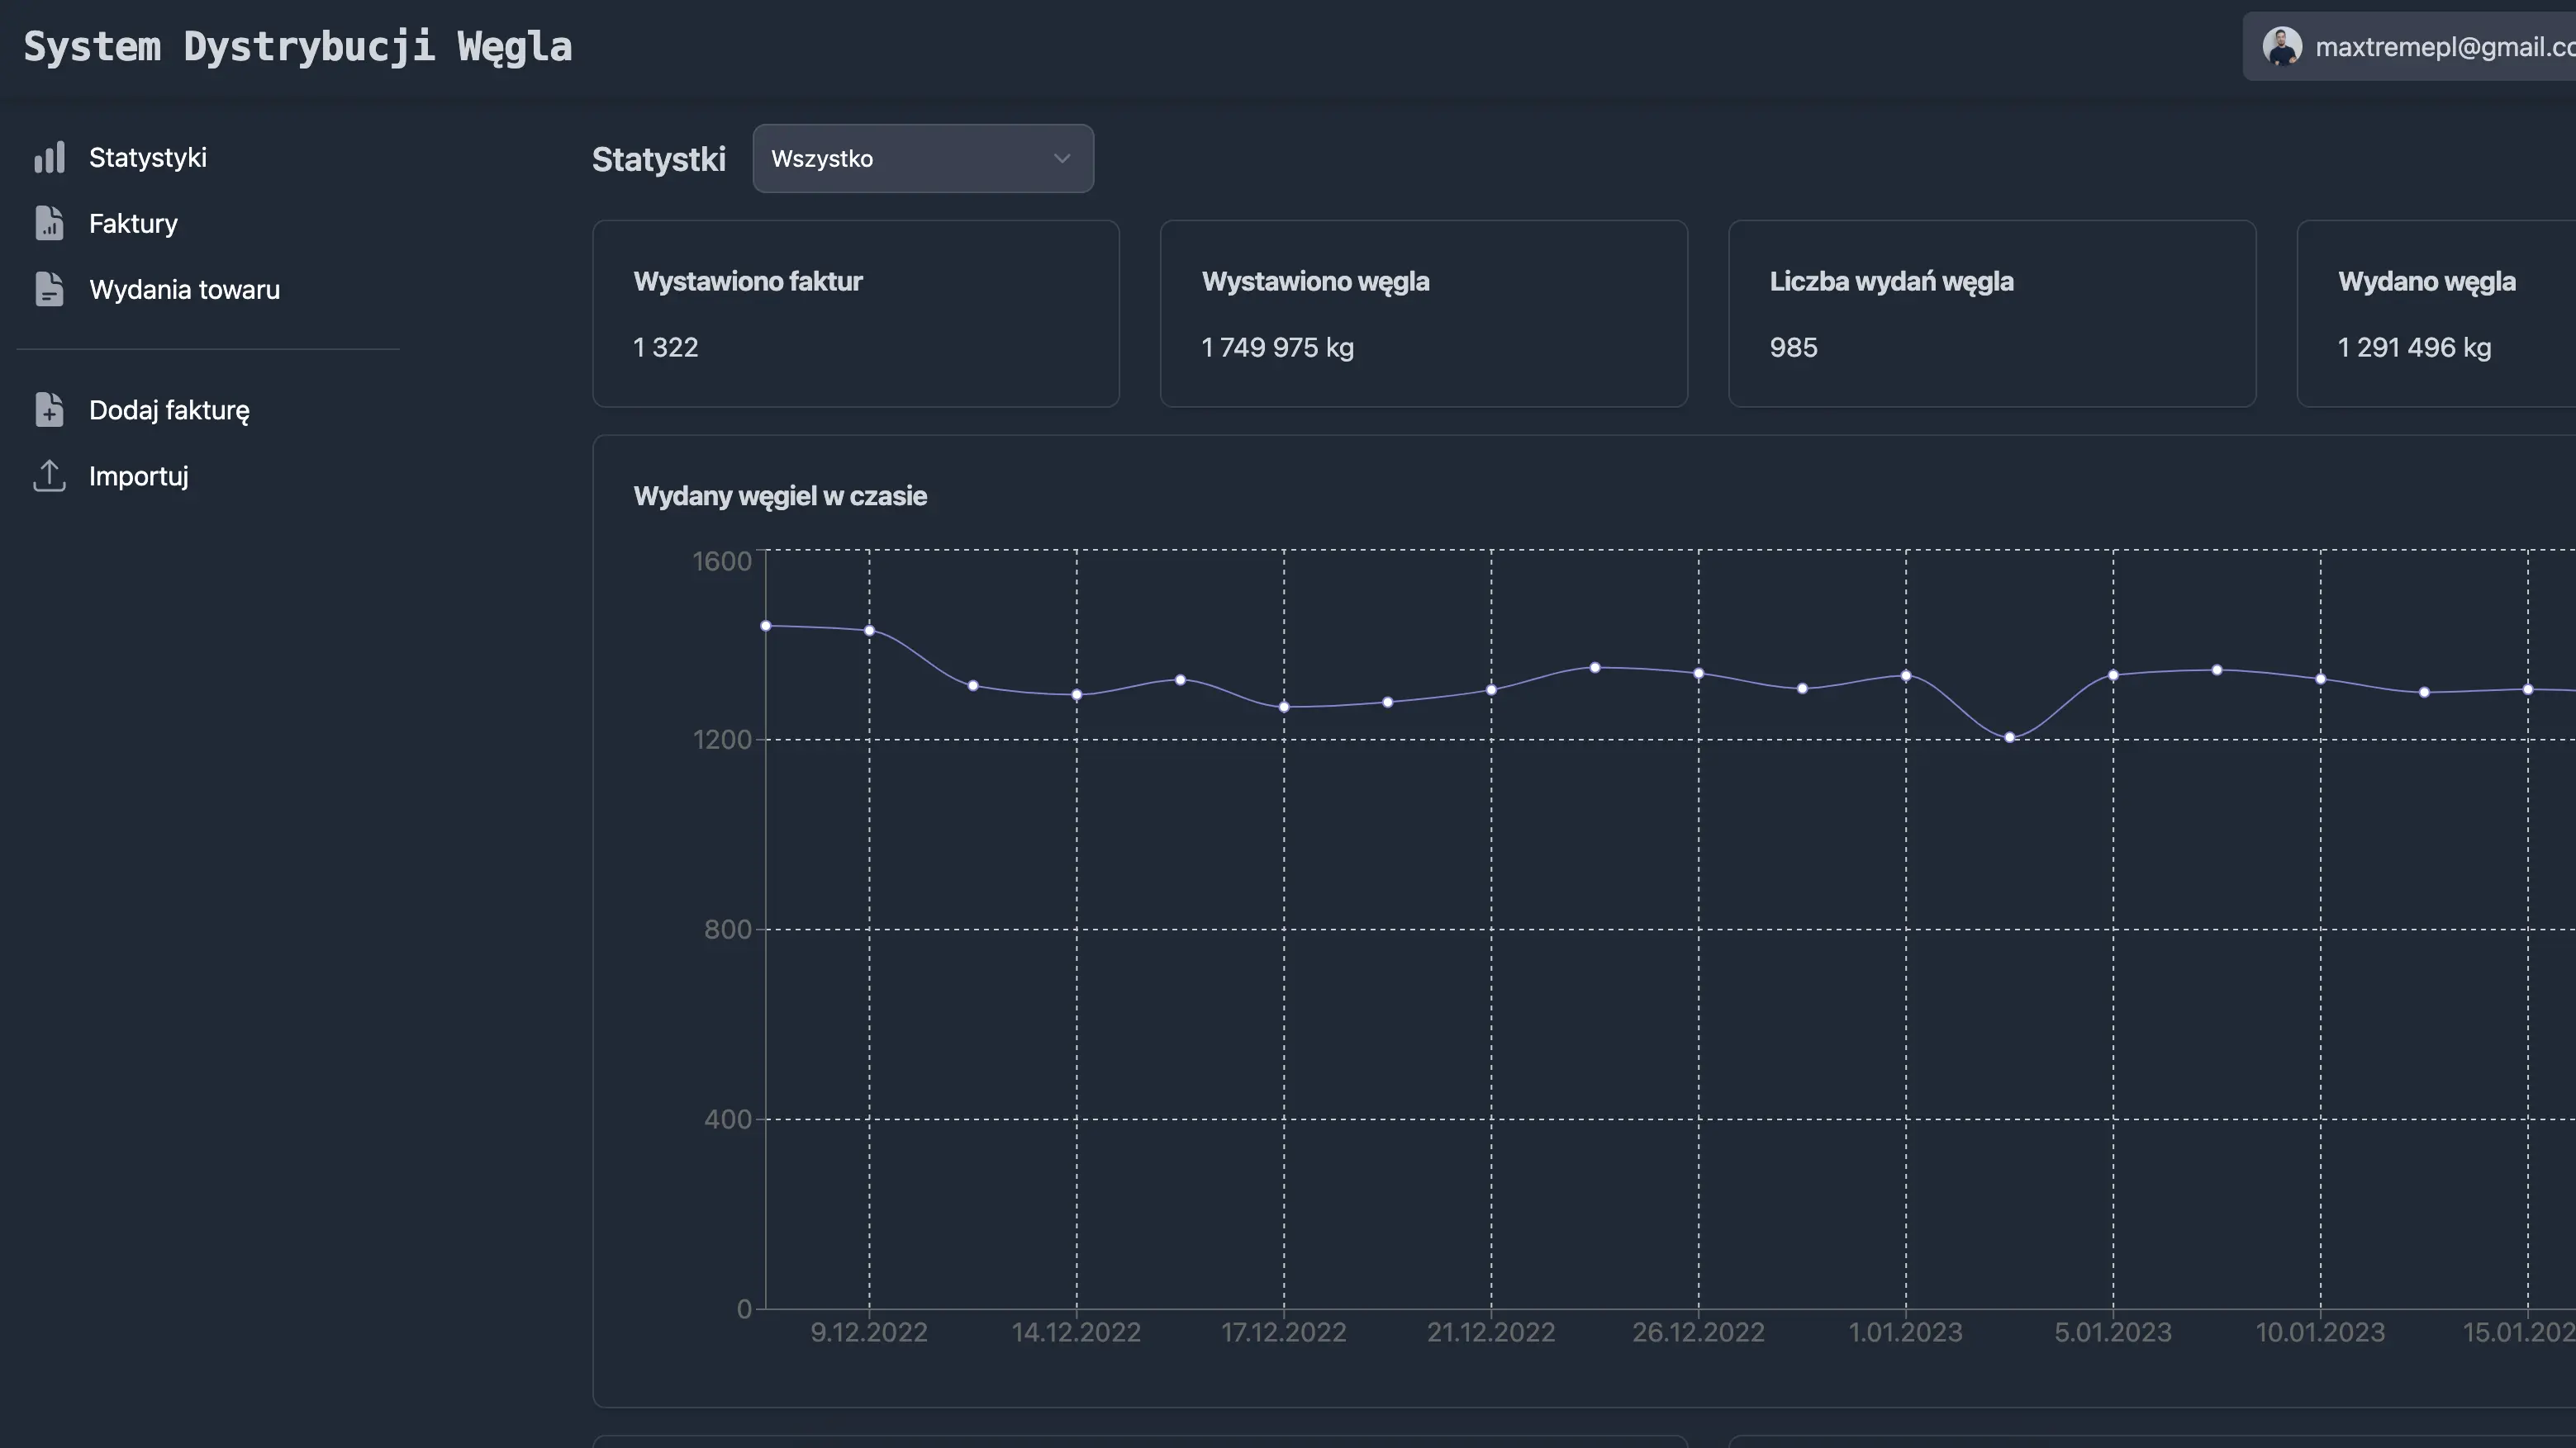2576x1448 pixels.
Task: Open the Wszystko filter dropdown
Action: [x=923, y=158]
